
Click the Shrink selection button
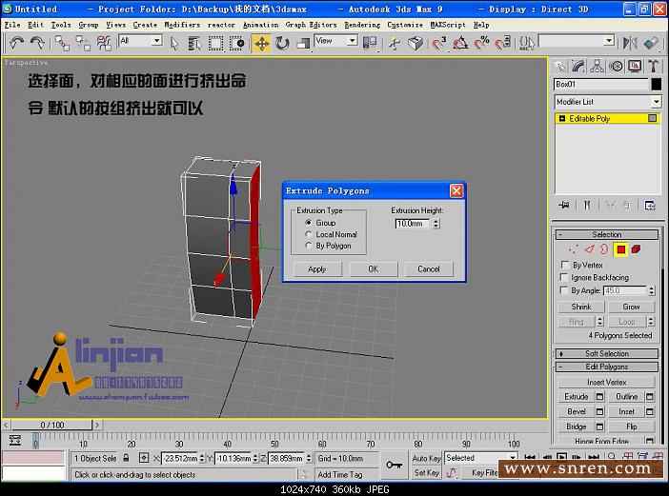point(580,307)
